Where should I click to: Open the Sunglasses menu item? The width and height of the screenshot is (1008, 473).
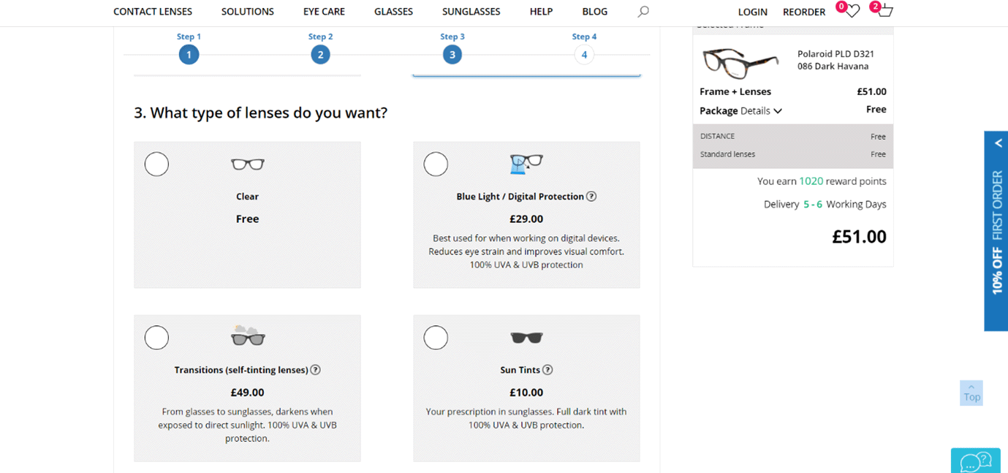(471, 12)
